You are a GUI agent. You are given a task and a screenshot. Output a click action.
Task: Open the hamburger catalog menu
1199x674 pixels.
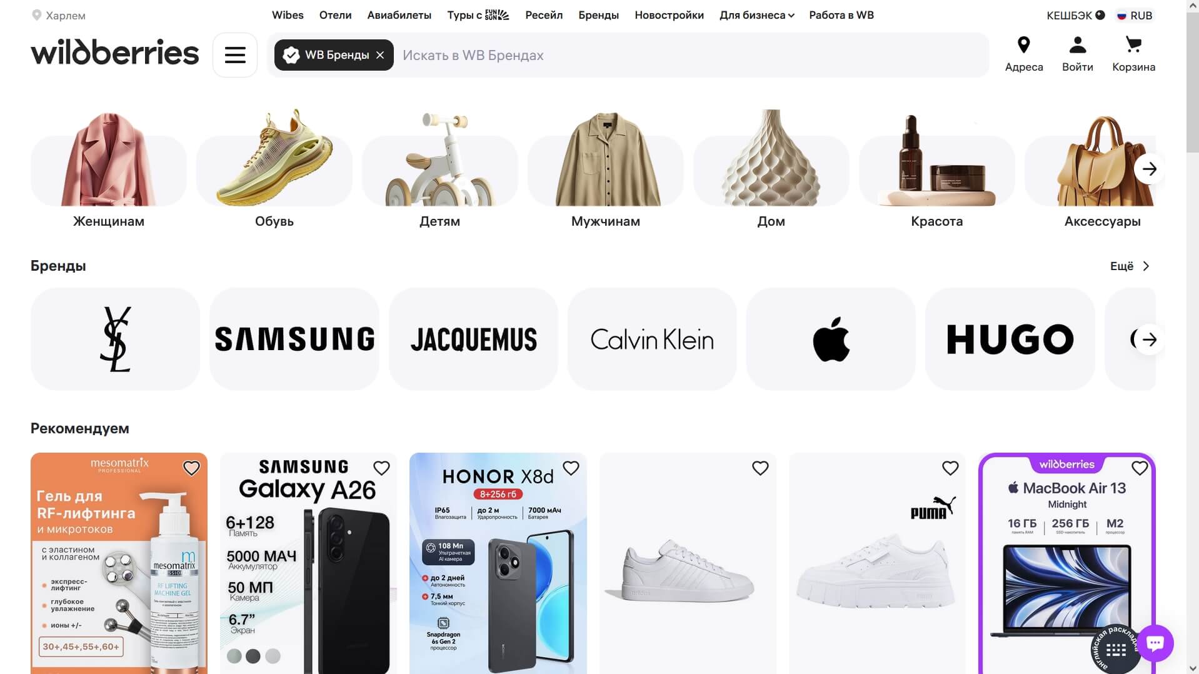235,55
